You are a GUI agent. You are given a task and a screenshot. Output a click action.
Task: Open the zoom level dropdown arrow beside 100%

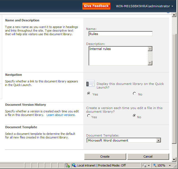170,165
